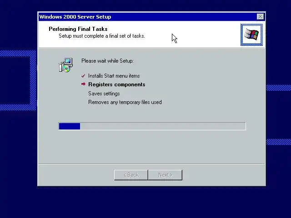The height and width of the screenshot is (218, 291).
Task: Click the Windows flag logo icon
Action: [x=251, y=35]
